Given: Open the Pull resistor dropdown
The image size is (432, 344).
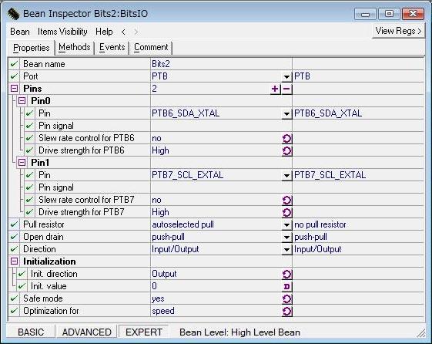Looking at the screenshot, I should coord(286,224).
